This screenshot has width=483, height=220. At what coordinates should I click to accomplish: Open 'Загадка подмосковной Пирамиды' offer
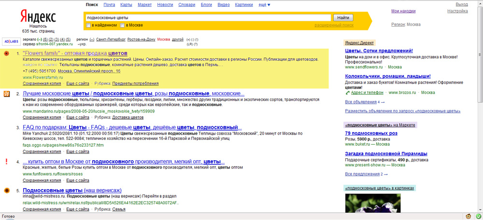[x=386, y=153]
